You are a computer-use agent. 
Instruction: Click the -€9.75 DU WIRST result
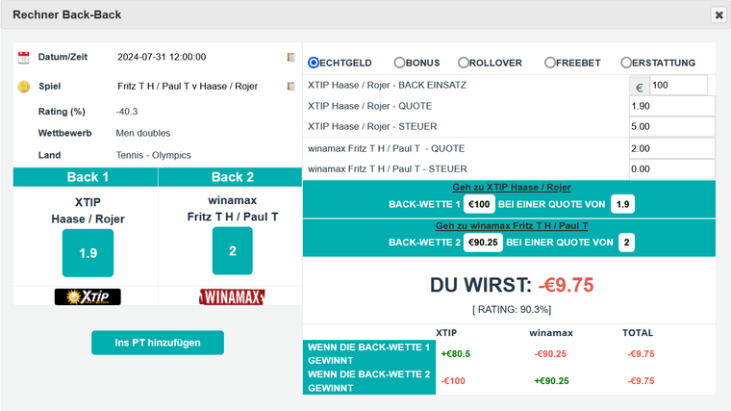(x=566, y=285)
